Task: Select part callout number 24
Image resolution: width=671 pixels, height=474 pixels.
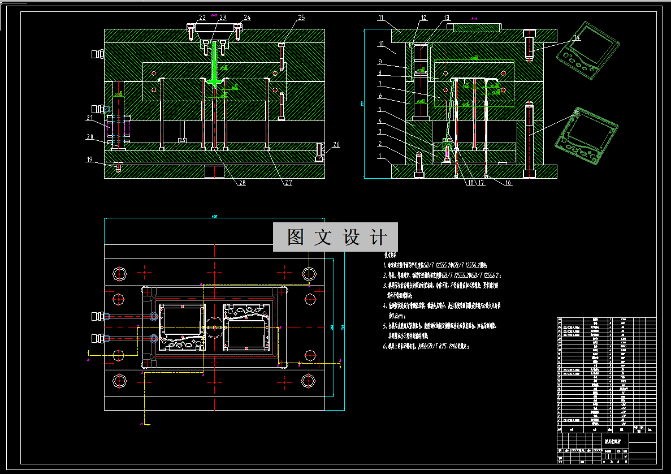Action: click(247, 18)
